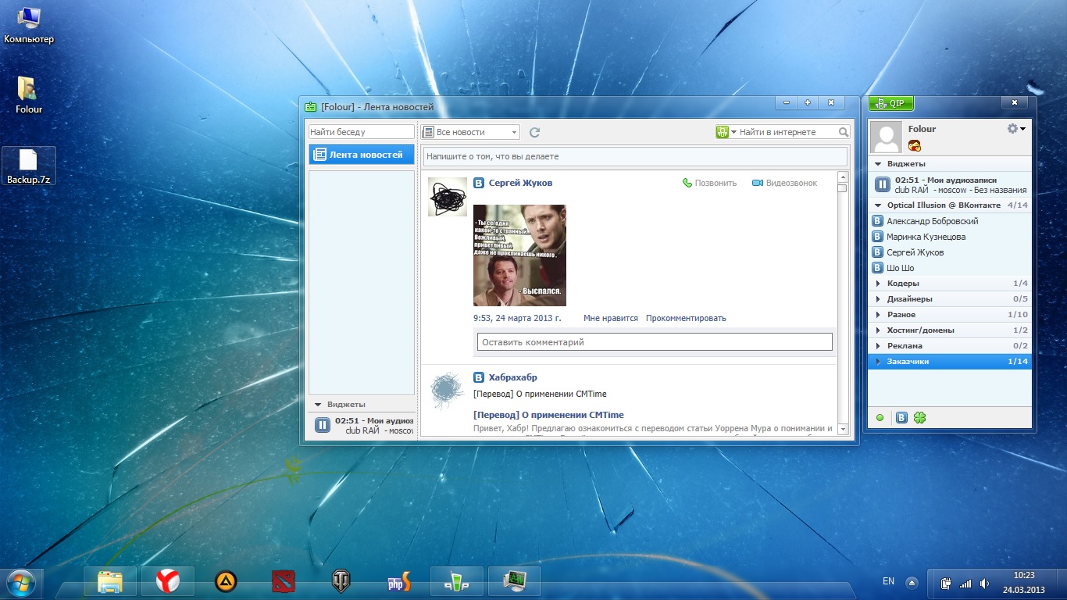
Task: Select contact 'Маринка Кузнецова'
Action: (x=926, y=237)
